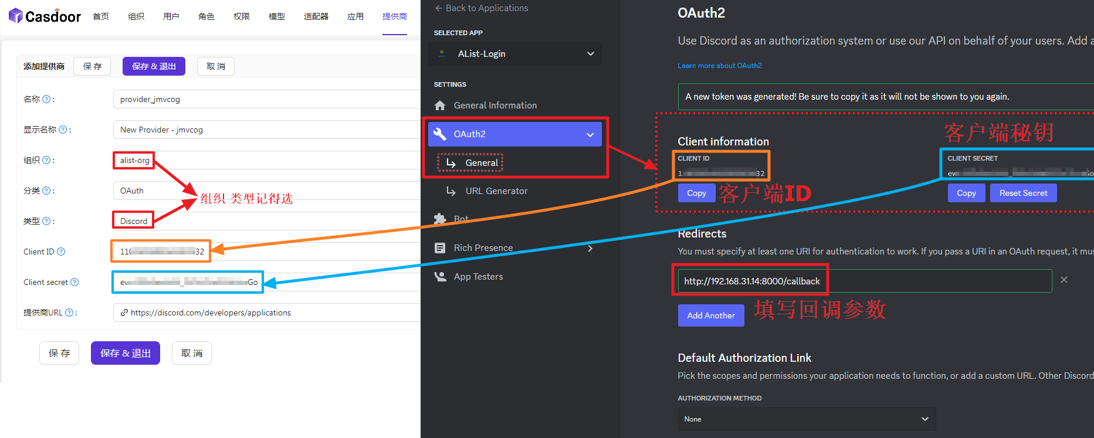This screenshot has height=438, width=1094.
Task: Click the Casdoor logo icon
Action: coord(16,16)
